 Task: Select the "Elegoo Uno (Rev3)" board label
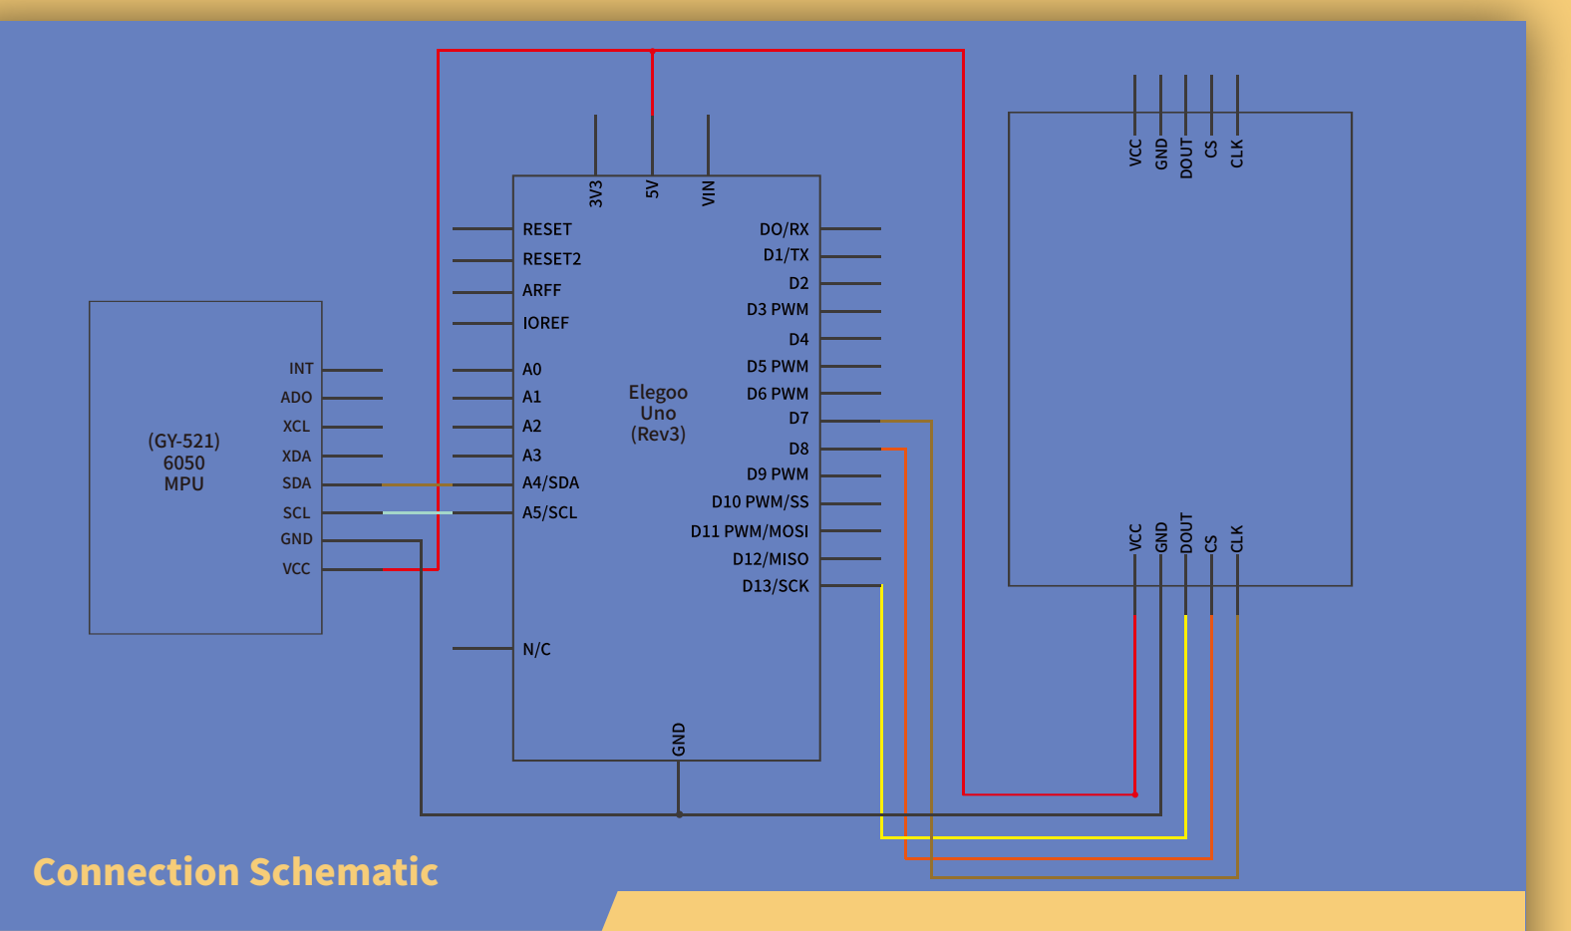658,413
